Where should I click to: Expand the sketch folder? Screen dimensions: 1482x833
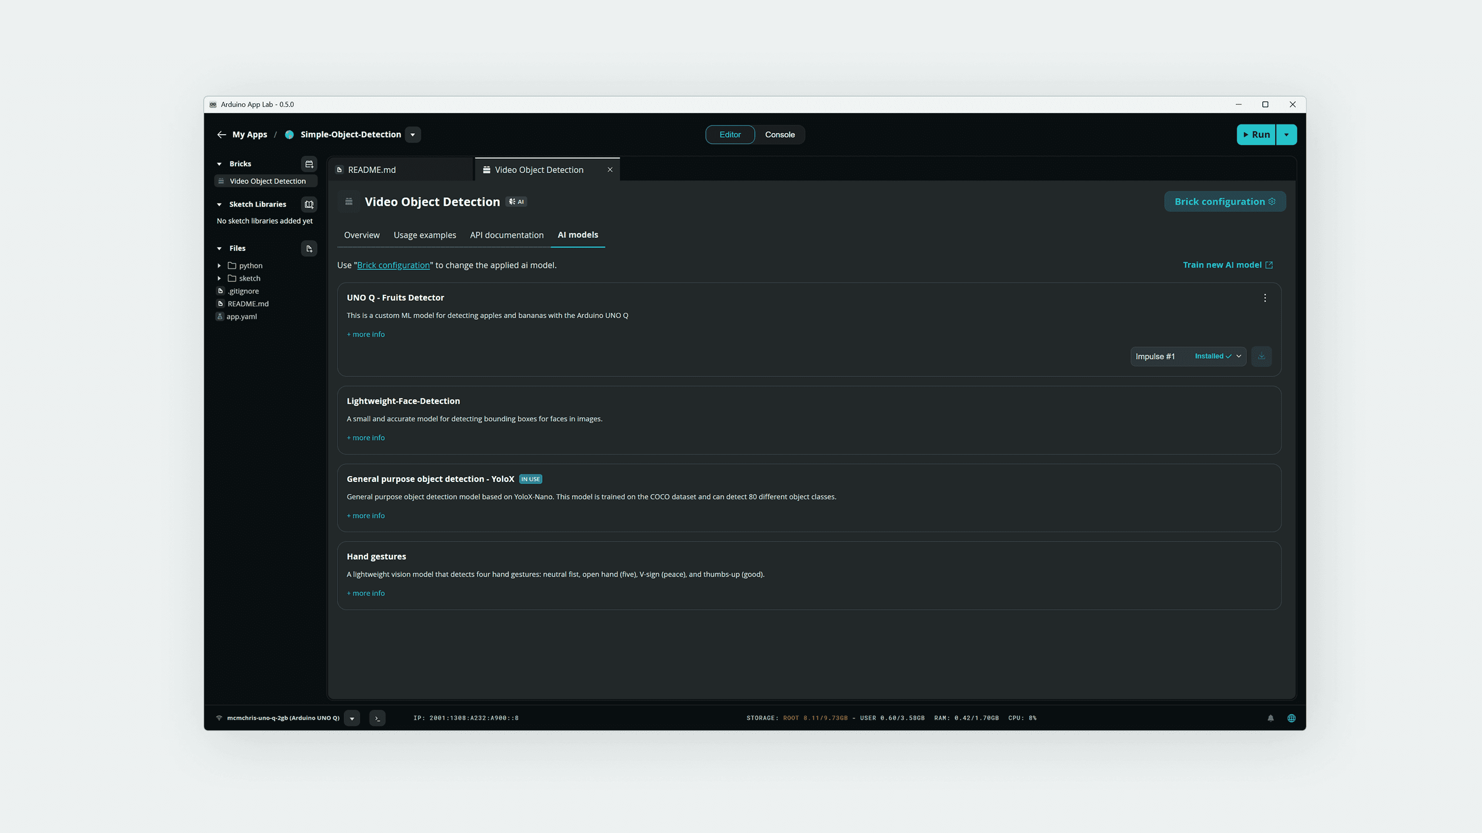click(219, 278)
